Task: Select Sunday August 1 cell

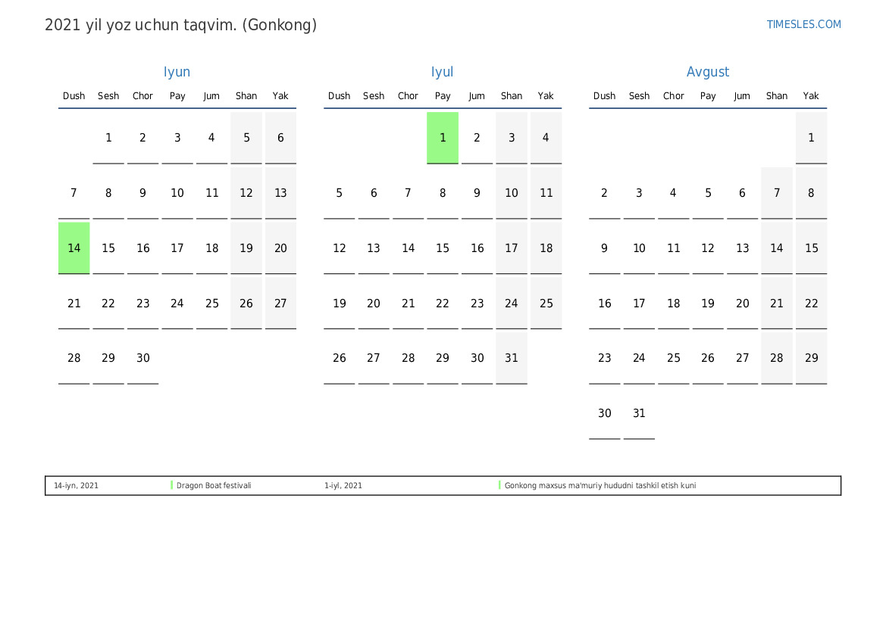Action: pos(811,138)
